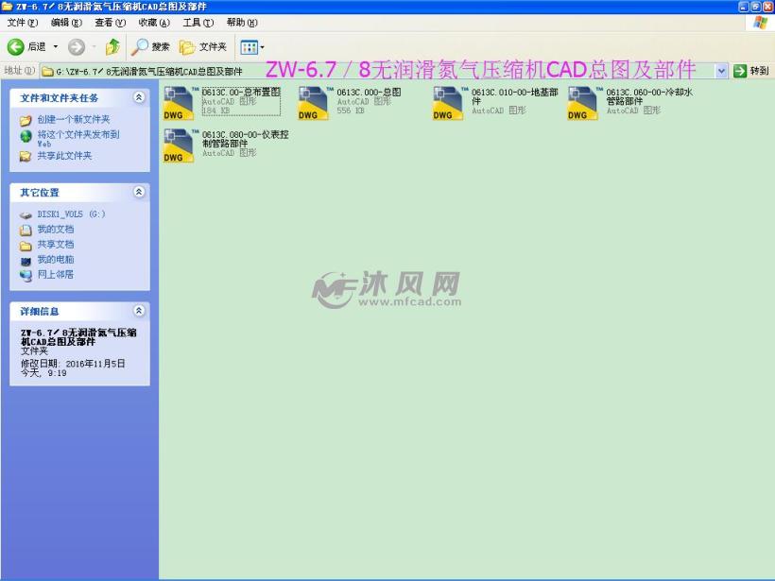Viewport: 775px width, 581px height.
Task: Click the 转到 button
Action: (x=750, y=69)
